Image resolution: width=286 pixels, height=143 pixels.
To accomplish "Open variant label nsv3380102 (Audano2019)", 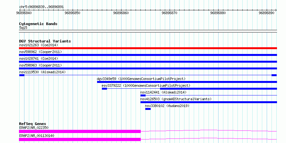I will pos(167,106).
